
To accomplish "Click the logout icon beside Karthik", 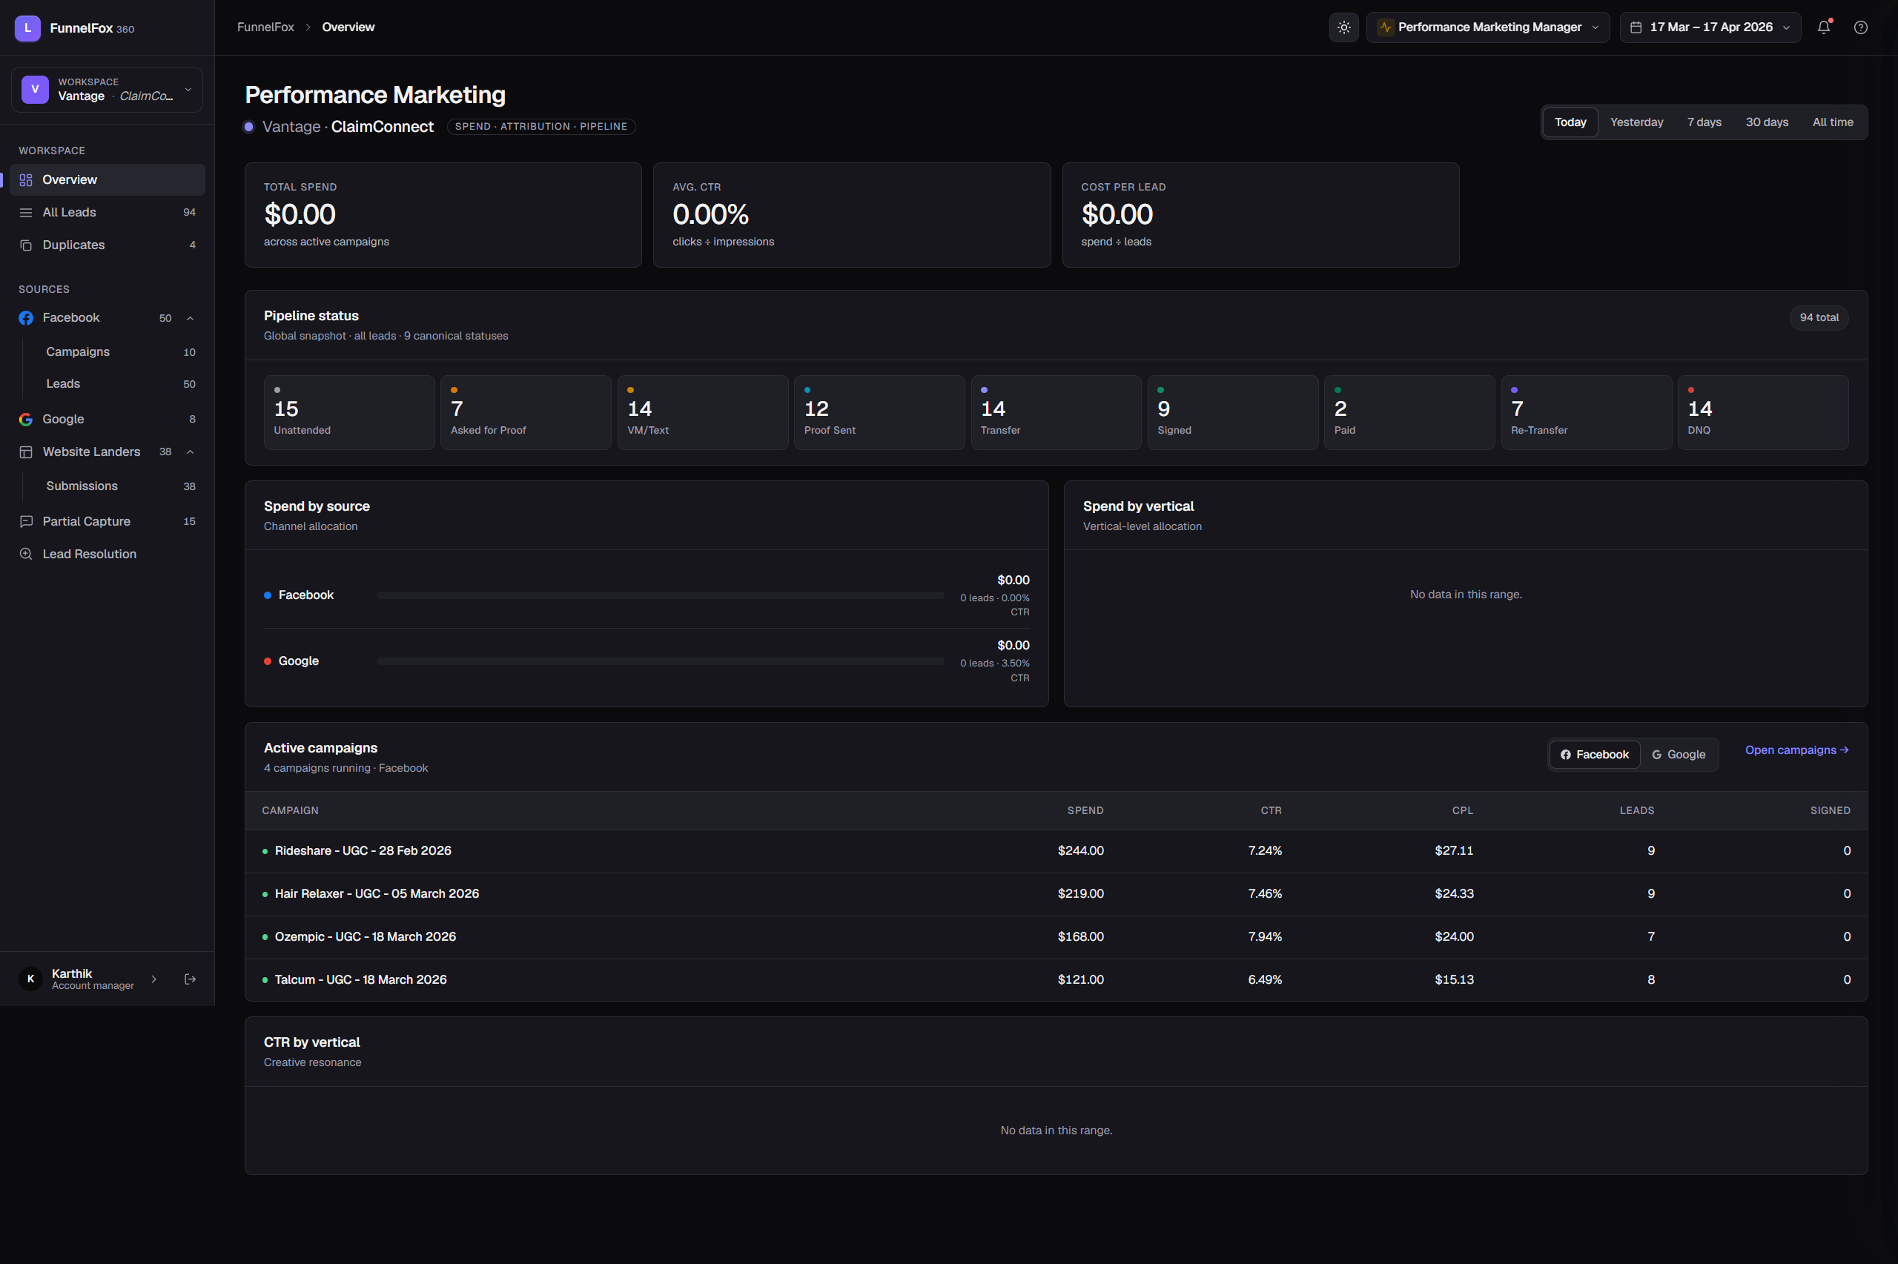I will tap(191, 979).
